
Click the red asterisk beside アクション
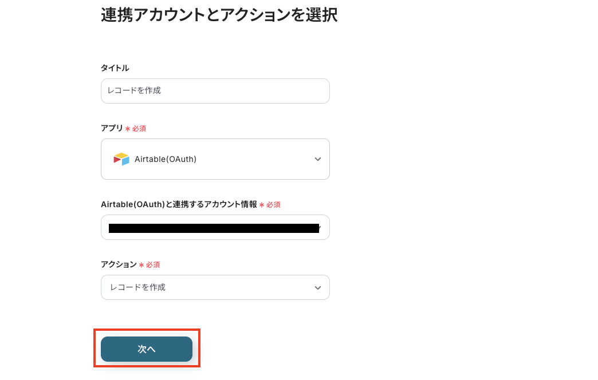pos(141,265)
